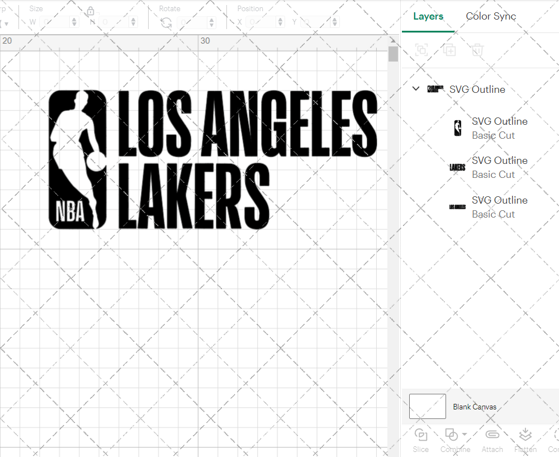Select the LAKERS text layer thumbnail
This screenshot has width=559, height=457.
[x=457, y=167]
